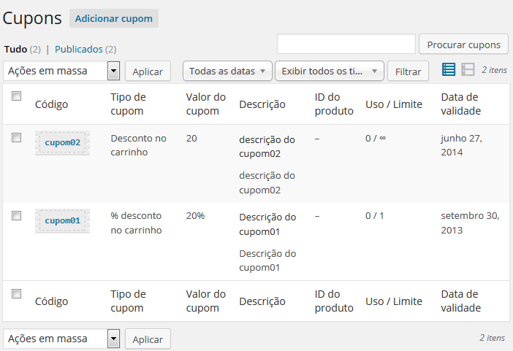Click the Adicionar cupom button
The height and width of the screenshot is (351, 513).
pos(114,18)
